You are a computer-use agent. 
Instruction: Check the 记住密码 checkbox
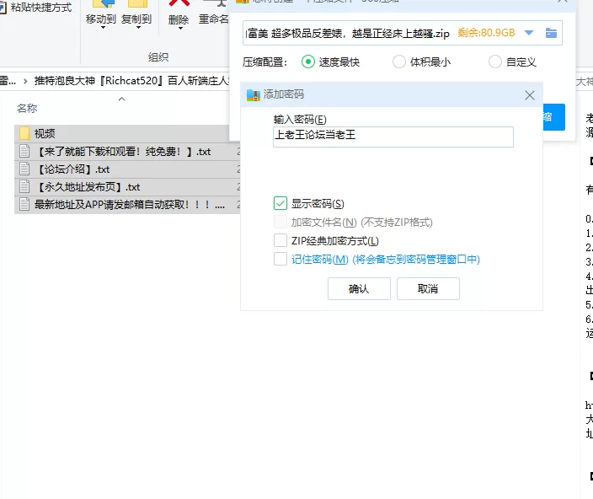[x=280, y=259]
